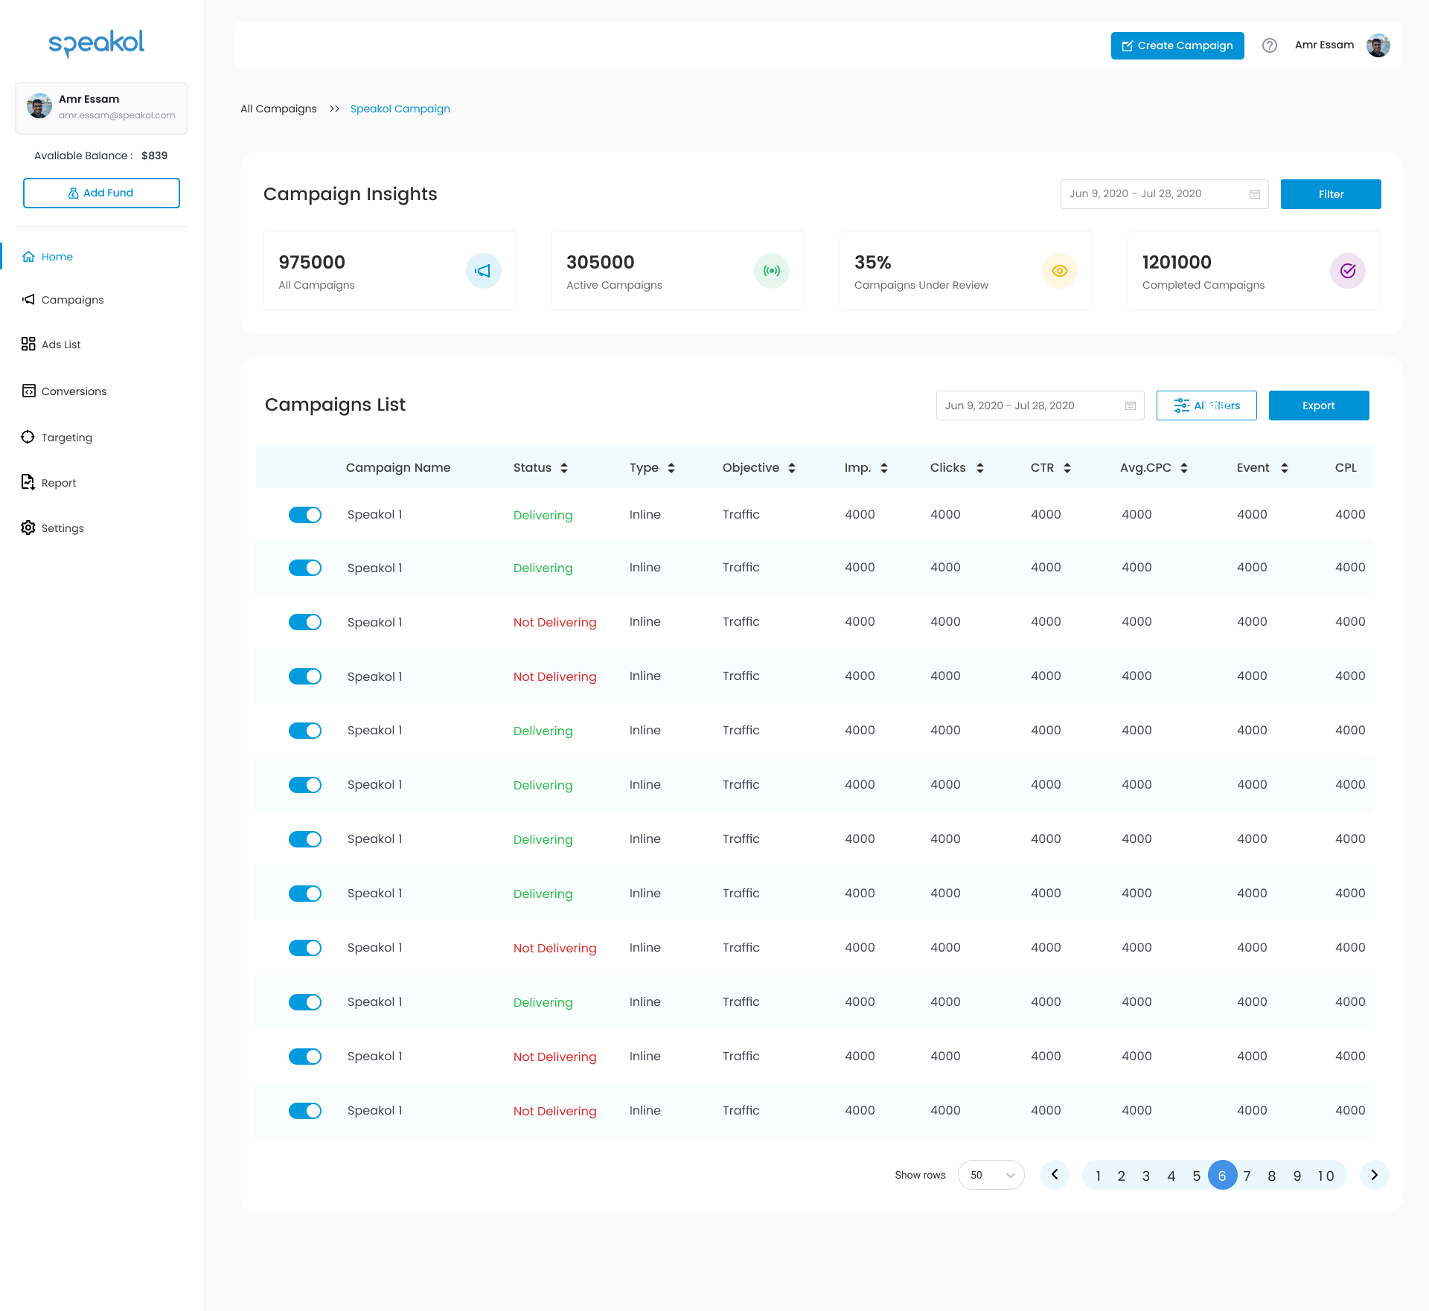Toggle seventh row campaign switch
1429x1311 pixels.
(x=305, y=839)
